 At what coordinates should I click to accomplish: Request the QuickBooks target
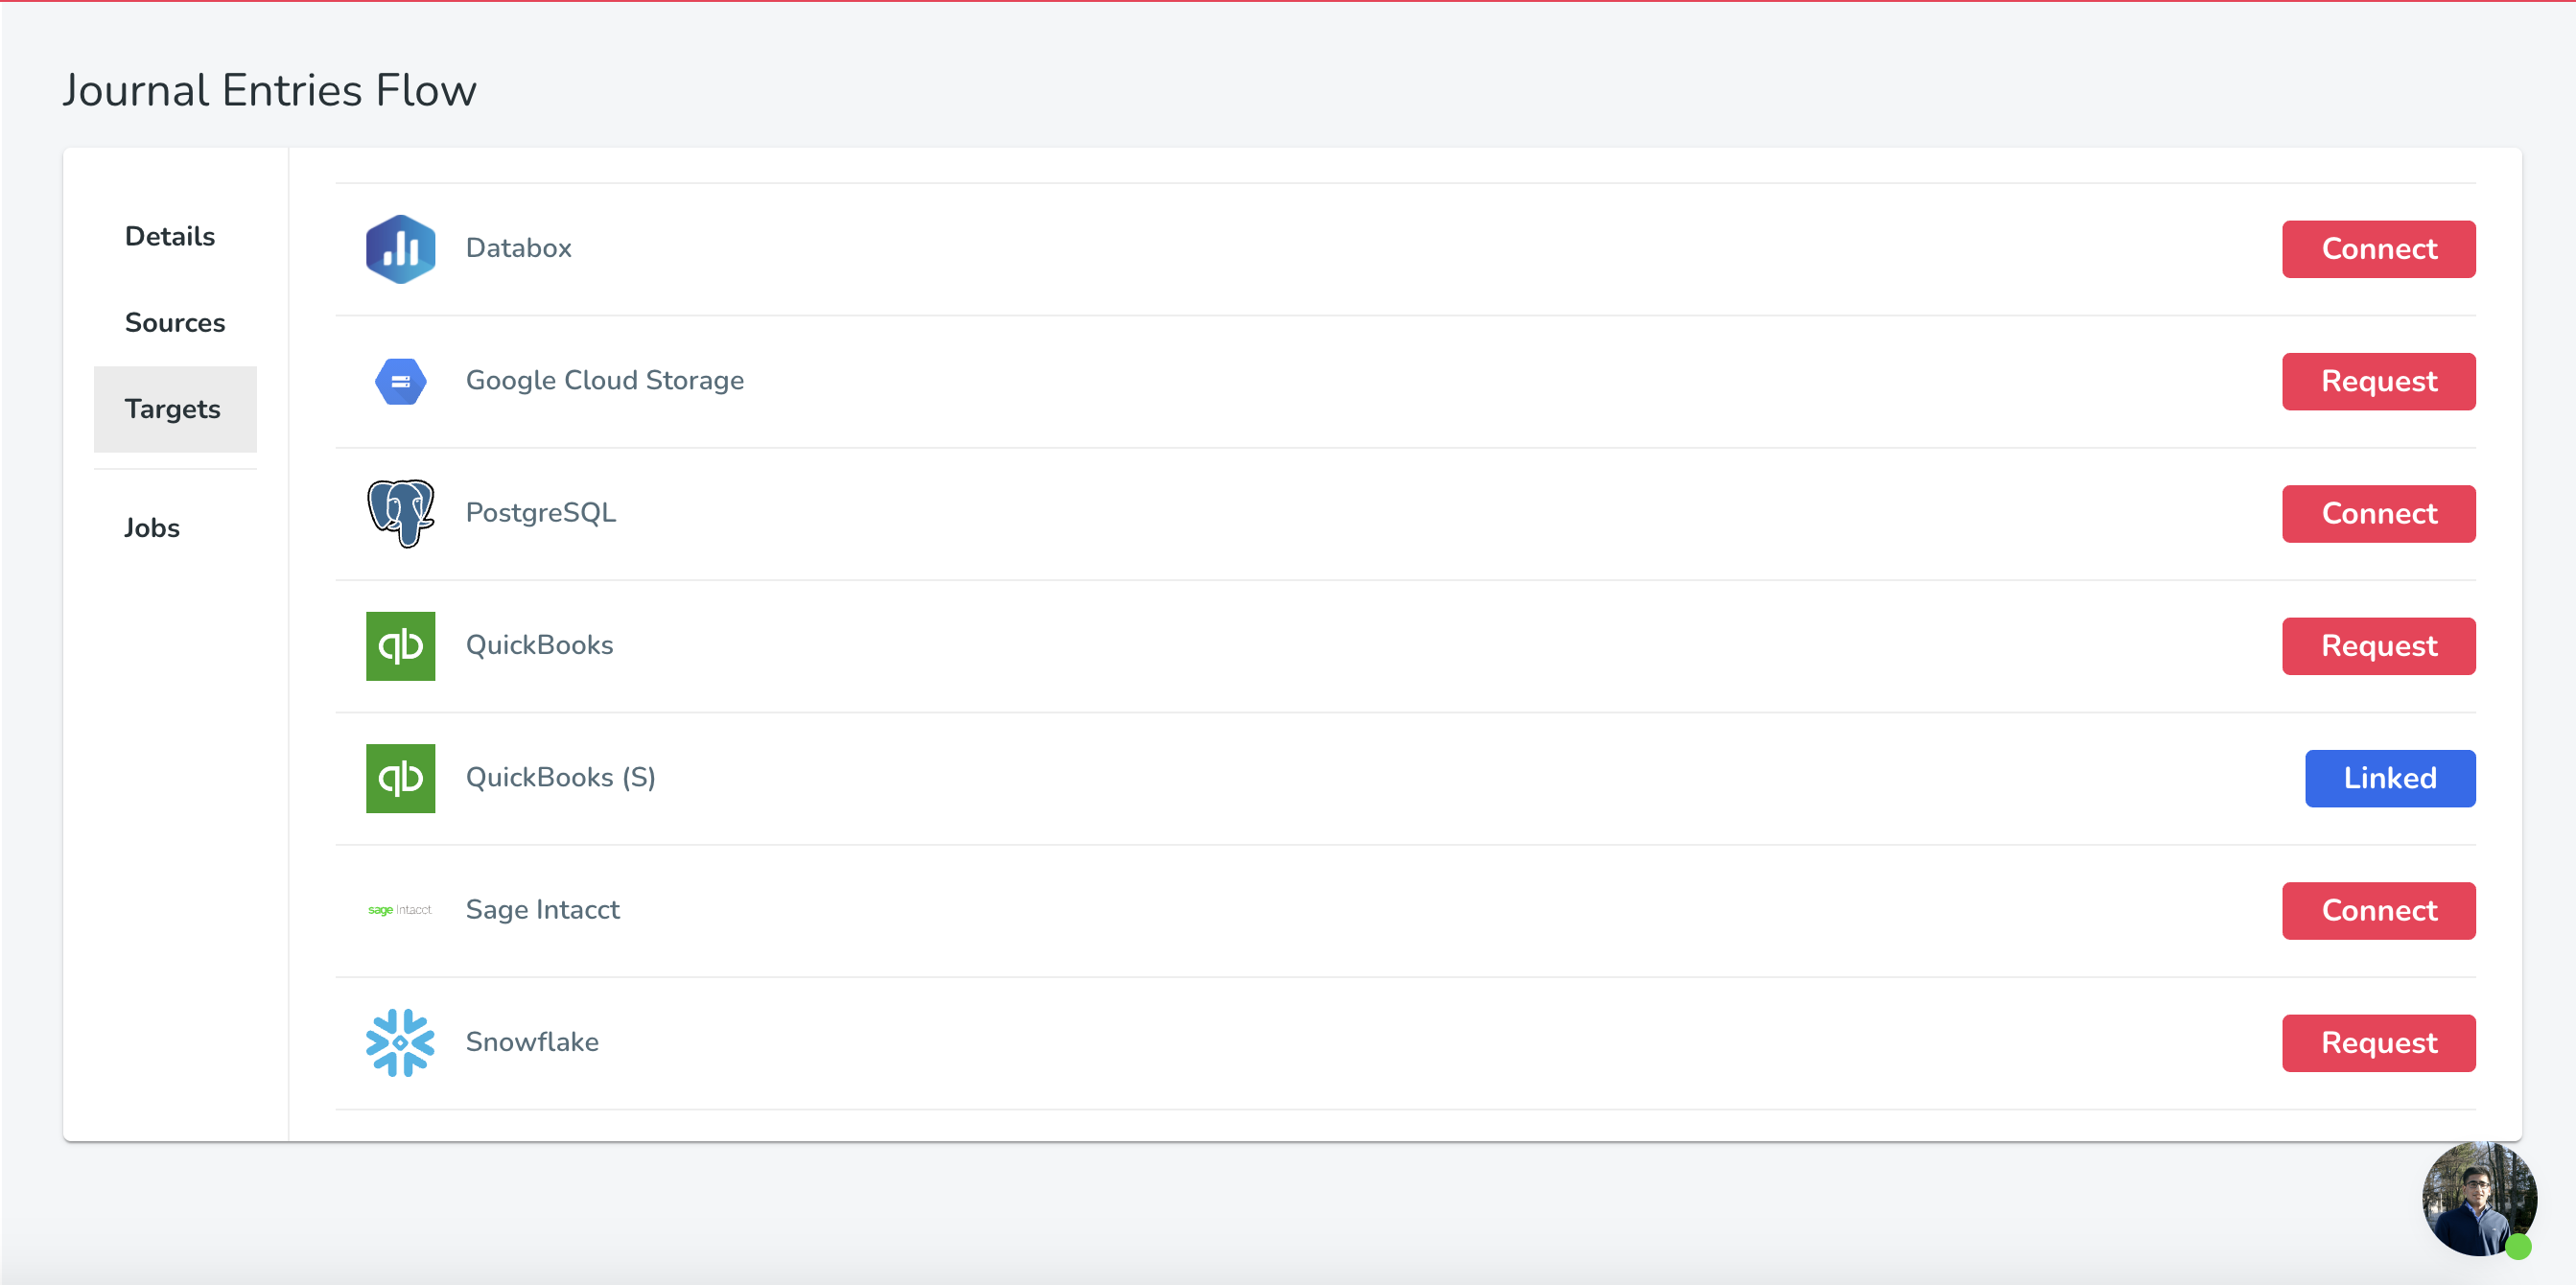point(2378,646)
